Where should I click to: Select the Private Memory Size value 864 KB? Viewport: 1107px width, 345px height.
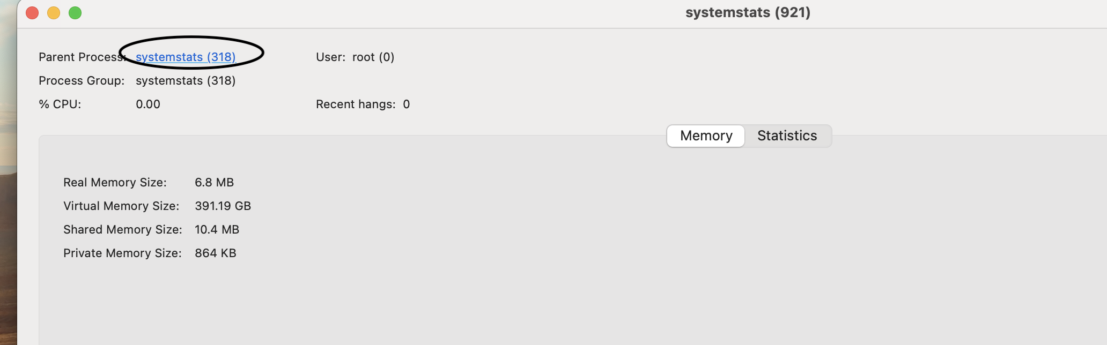point(215,252)
